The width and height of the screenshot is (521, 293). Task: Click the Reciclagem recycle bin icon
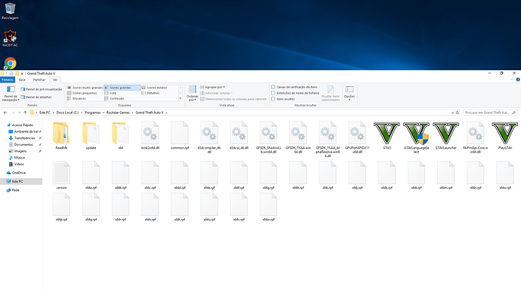click(x=10, y=11)
